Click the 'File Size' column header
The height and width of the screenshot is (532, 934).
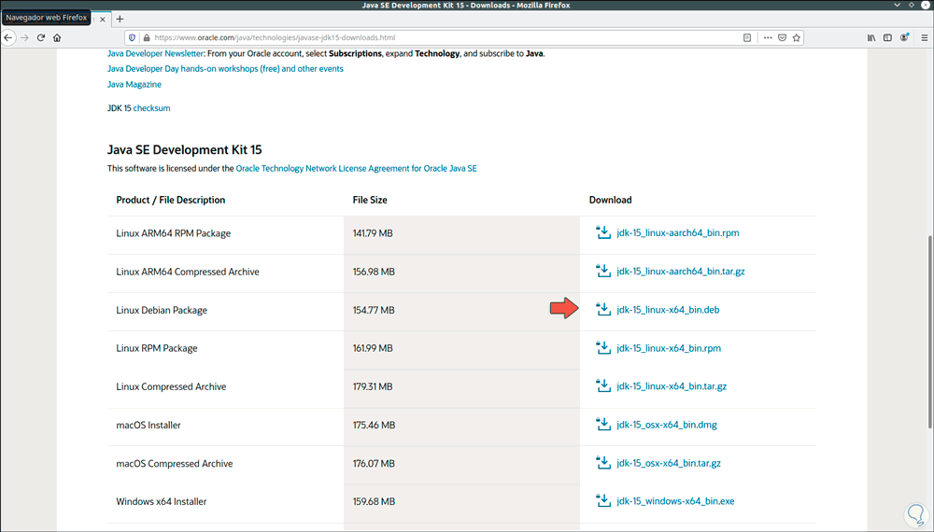click(x=370, y=200)
